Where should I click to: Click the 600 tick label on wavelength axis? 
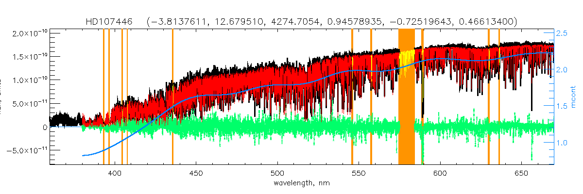(440, 174)
